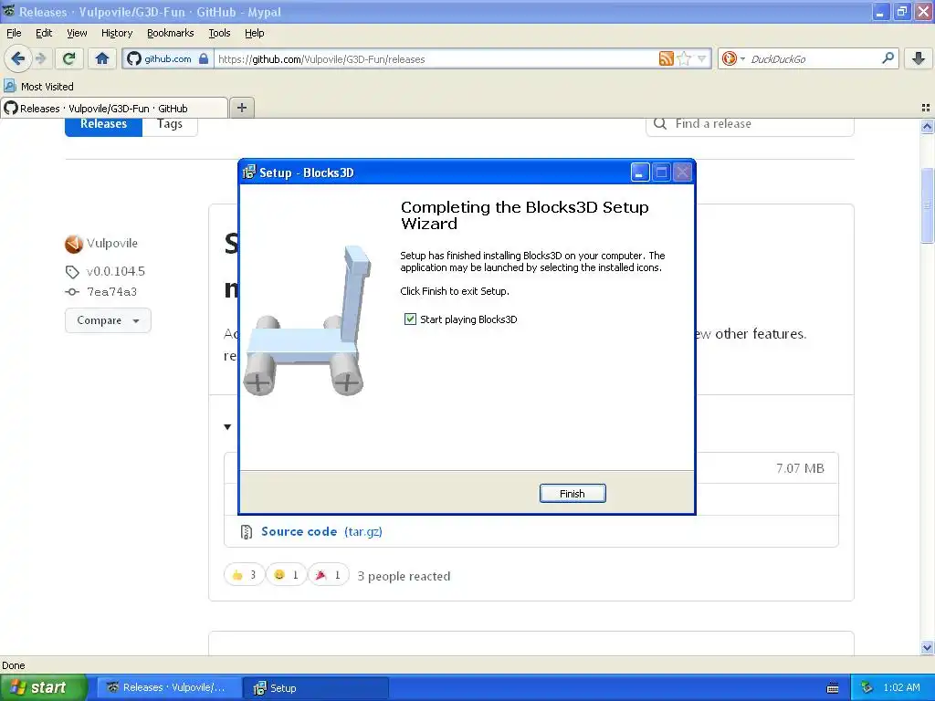The image size is (935, 701).
Task: Open the History menu
Action: 116,33
